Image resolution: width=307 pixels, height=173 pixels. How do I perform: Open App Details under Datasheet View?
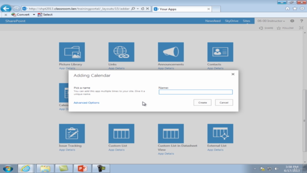166,154
